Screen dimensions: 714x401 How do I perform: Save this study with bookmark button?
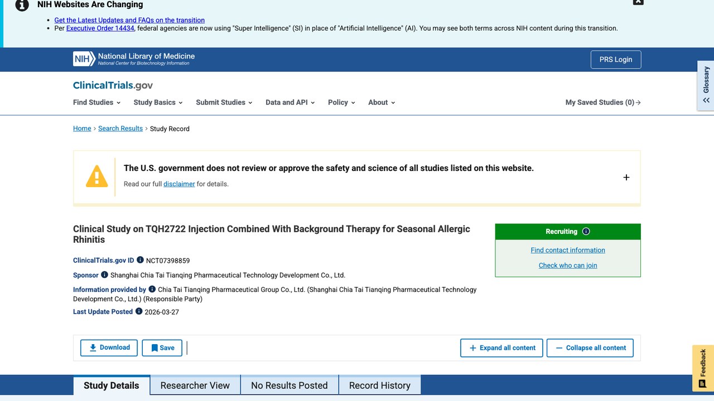[x=162, y=348]
